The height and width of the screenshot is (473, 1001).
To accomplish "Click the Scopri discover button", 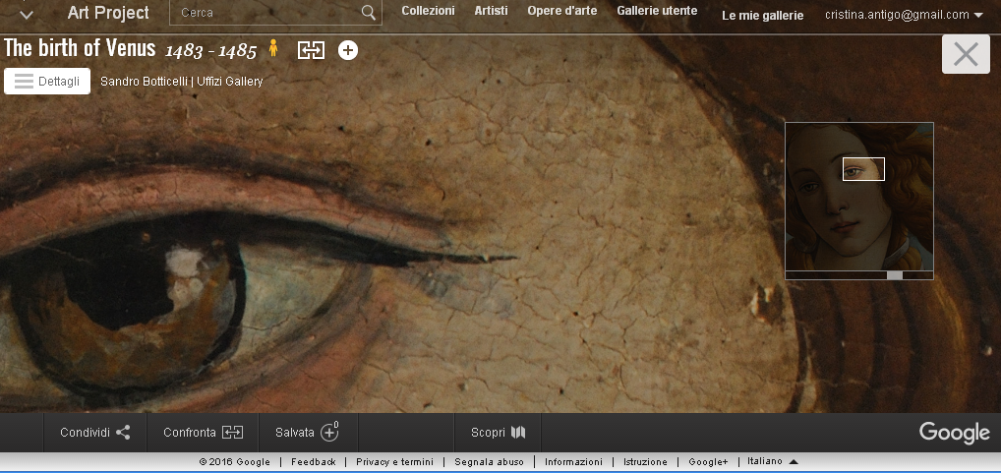I will [x=498, y=433].
